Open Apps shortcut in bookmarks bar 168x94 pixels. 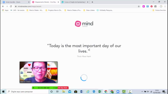point(5,10)
